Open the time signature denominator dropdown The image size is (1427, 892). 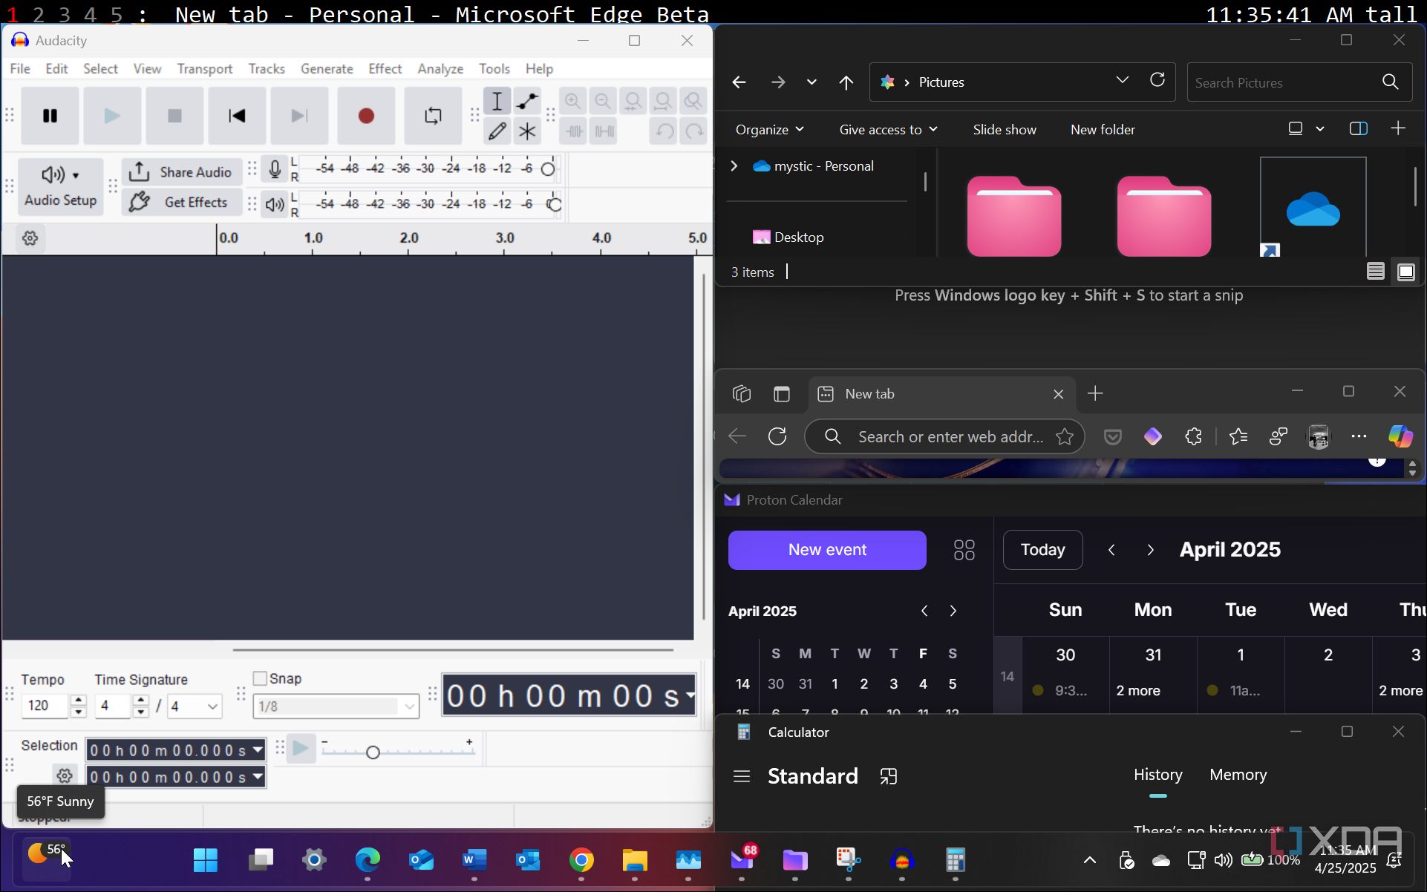pos(195,706)
